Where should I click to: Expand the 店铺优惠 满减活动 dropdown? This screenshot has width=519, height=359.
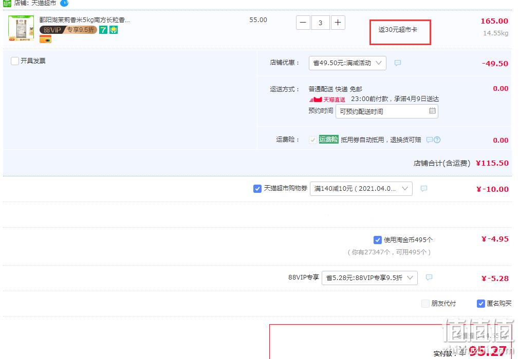click(x=347, y=63)
